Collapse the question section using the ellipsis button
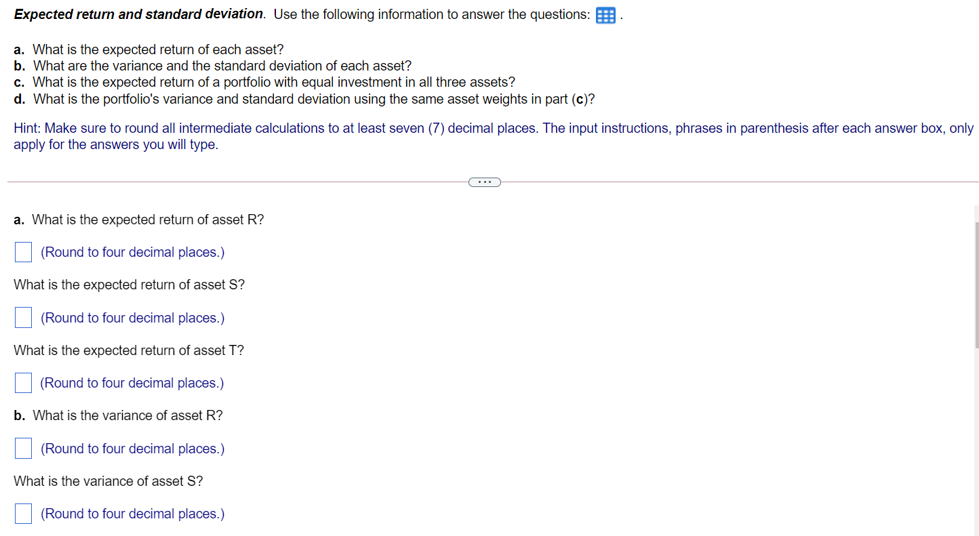Viewport: 979px width, 536px height. click(484, 182)
